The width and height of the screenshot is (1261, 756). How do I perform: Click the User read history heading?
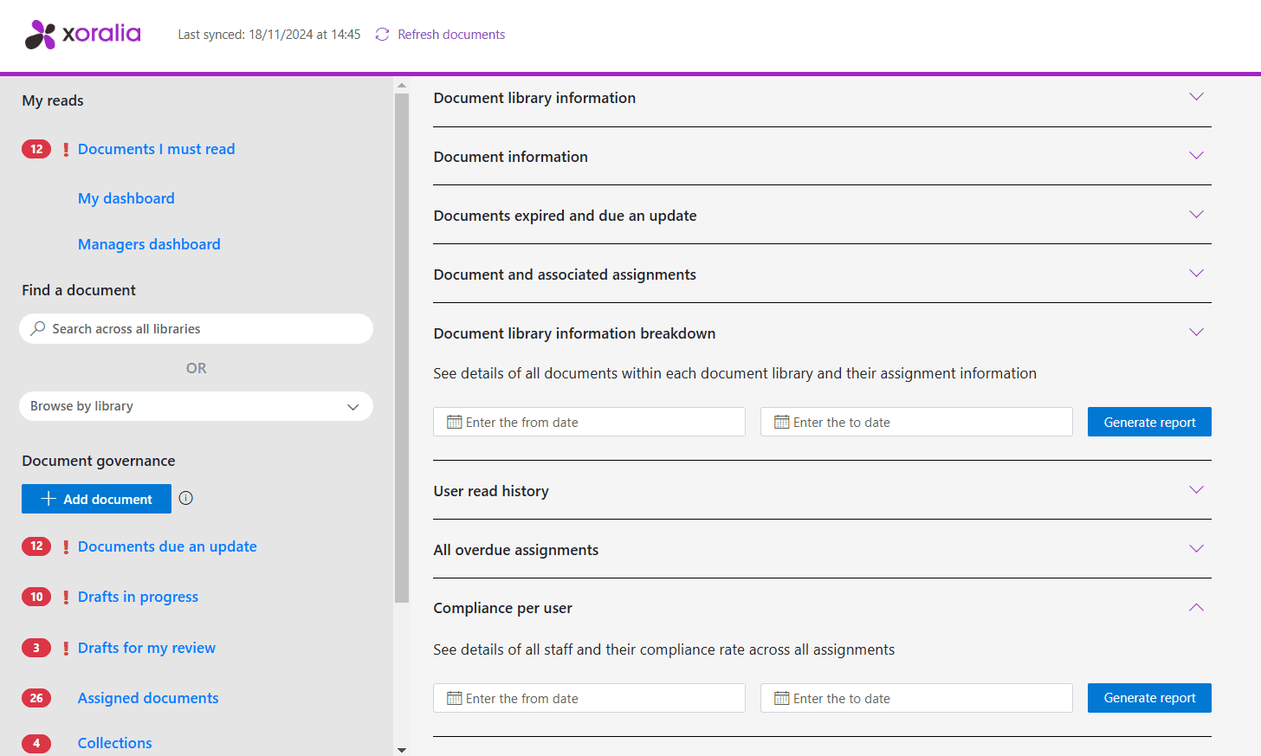pyautogui.click(x=491, y=491)
